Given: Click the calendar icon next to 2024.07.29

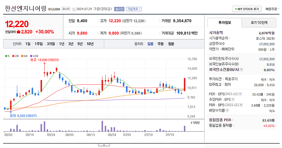Looking at the screenshot, I should 74,9.
